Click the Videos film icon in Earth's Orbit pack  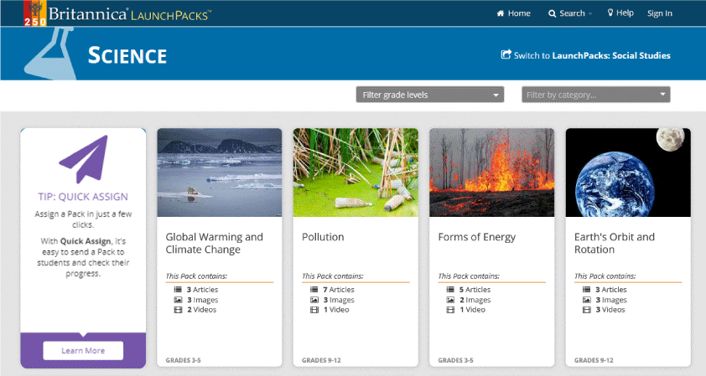[x=586, y=310]
